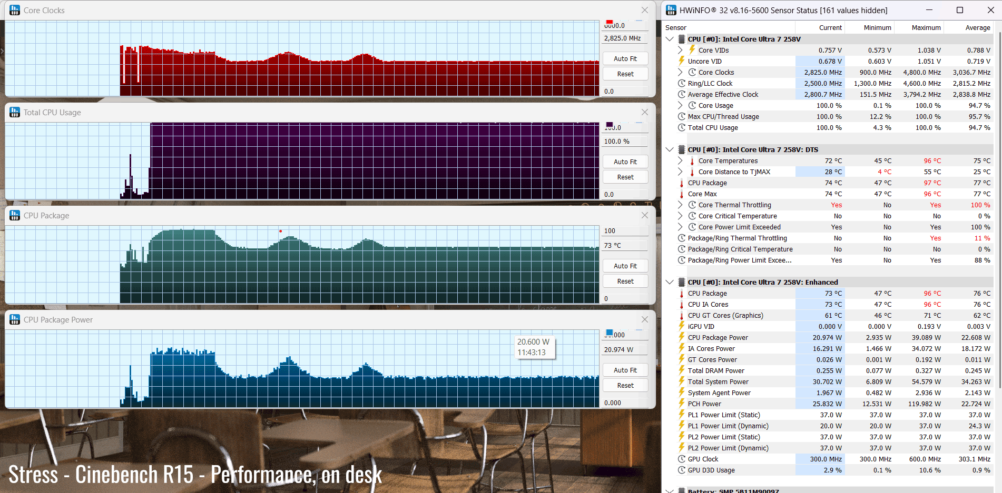
Task: Click the thermometer icon beside Core Max
Action: click(x=682, y=194)
